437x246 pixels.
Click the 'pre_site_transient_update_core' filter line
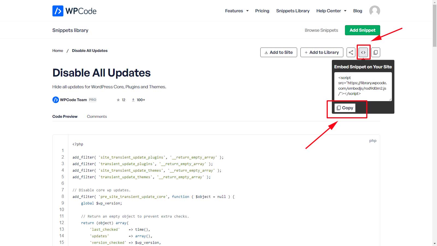pos(153,197)
